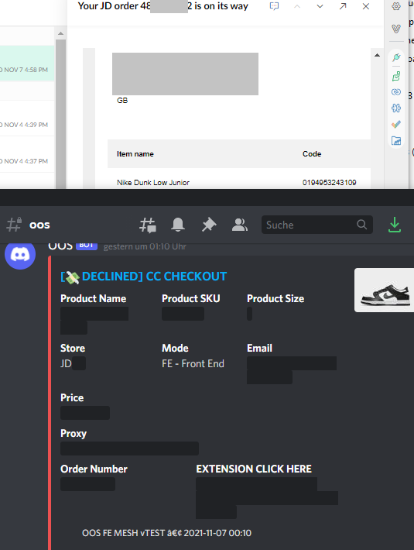The width and height of the screenshot is (414, 550).
Task: Click the 'Store' field label
Action: 73,348
